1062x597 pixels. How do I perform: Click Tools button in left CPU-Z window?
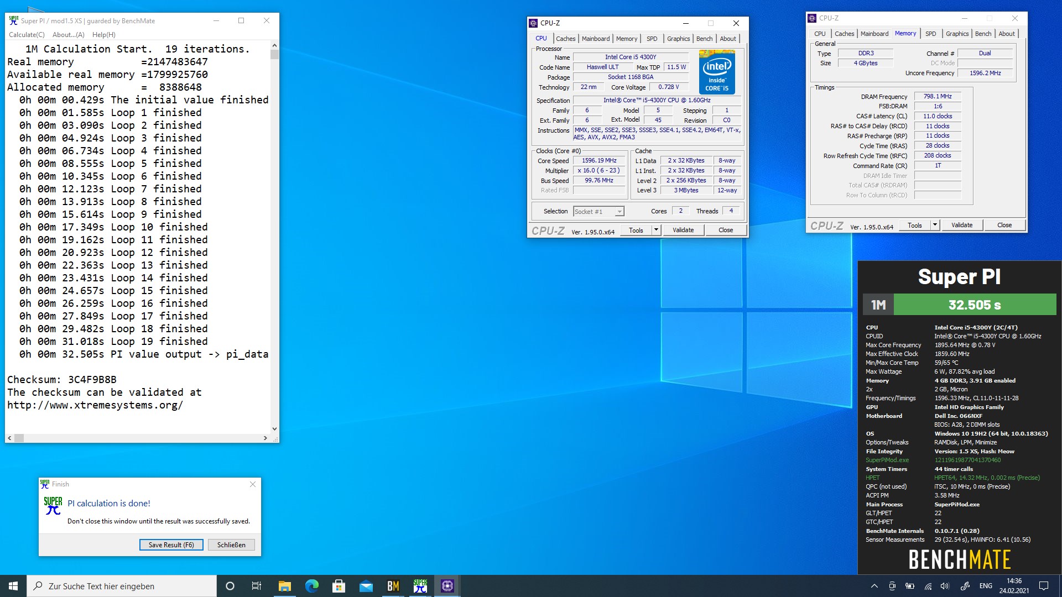pyautogui.click(x=636, y=230)
